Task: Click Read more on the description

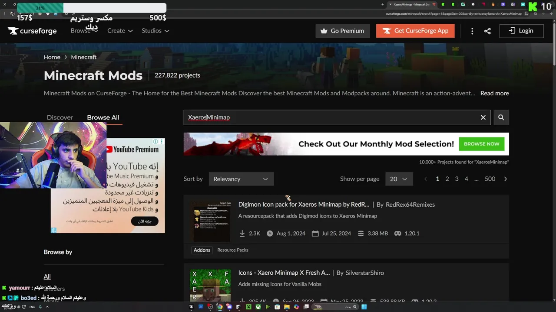Action: (x=494, y=93)
